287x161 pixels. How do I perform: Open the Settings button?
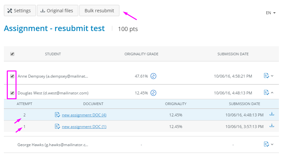click(x=20, y=11)
